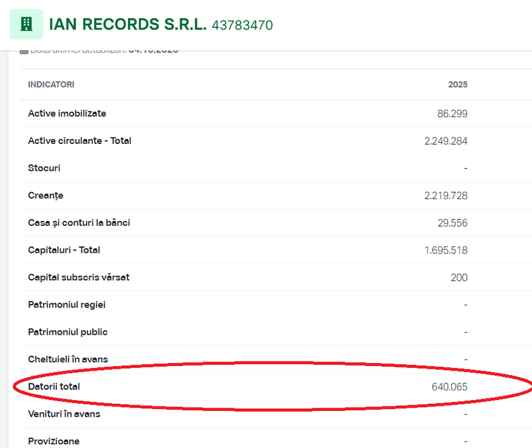Select the Provizioane row label
Viewport: 532px width, 448px height.
[x=54, y=441]
